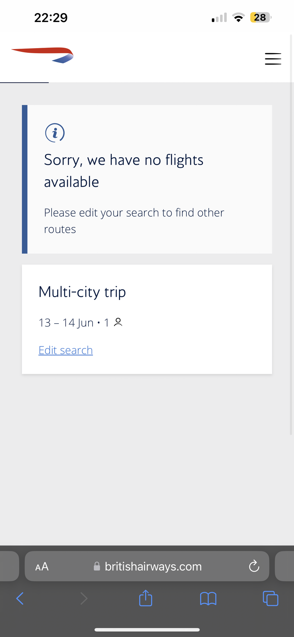Tap the 13 – 14 Jun dates
The height and width of the screenshot is (637, 294).
[x=66, y=323]
